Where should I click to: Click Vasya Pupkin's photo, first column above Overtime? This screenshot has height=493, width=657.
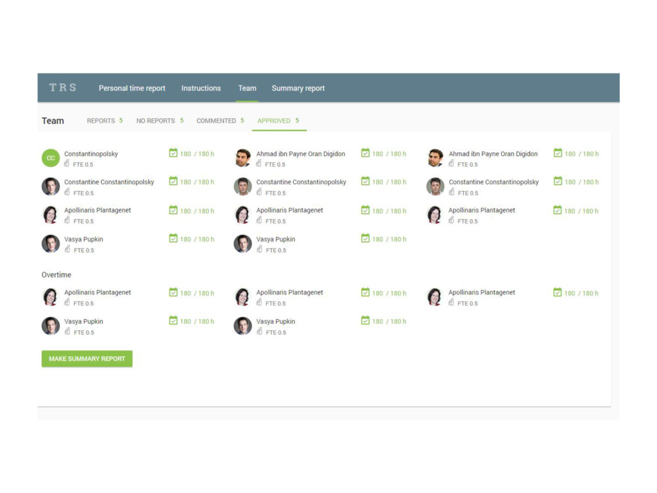click(51, 243)
